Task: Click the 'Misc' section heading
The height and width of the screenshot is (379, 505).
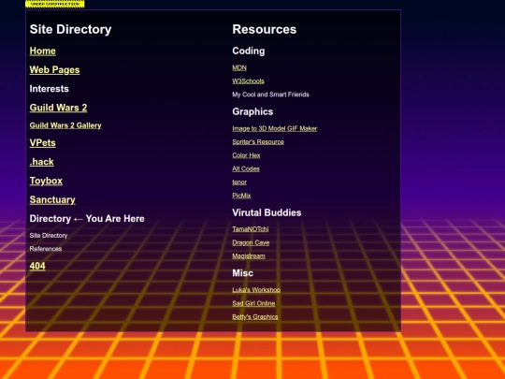Action: click(242, 273)
